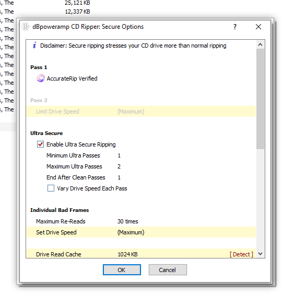The height and width of the screenshot is (304, 283).
Task: Change the Minimum Ultra Passes value
Action: [119, 155]
